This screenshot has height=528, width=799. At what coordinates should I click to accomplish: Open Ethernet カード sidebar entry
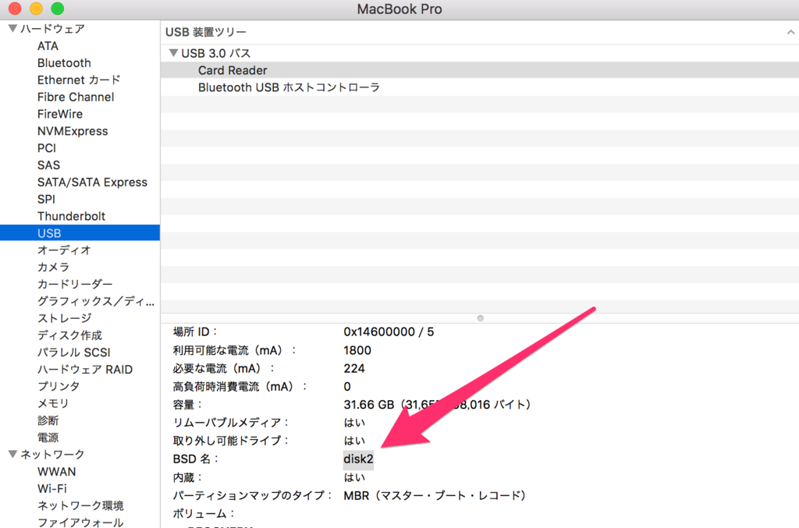coord(79,80)
